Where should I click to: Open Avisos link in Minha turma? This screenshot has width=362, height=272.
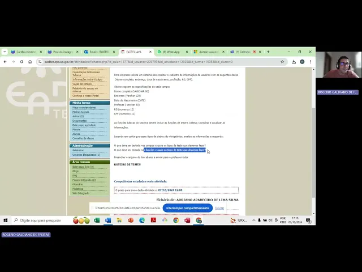[x=78, y=116]
